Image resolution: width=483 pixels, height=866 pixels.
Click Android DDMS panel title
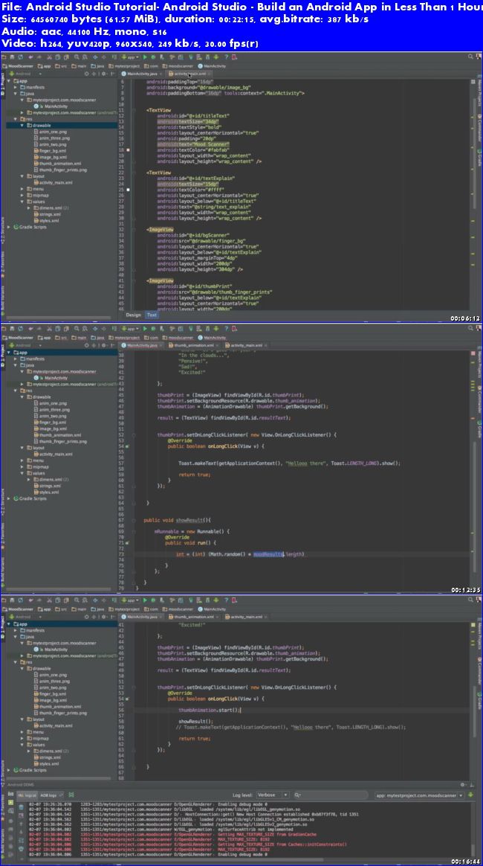pyautogui.click(x=20, y=786)
